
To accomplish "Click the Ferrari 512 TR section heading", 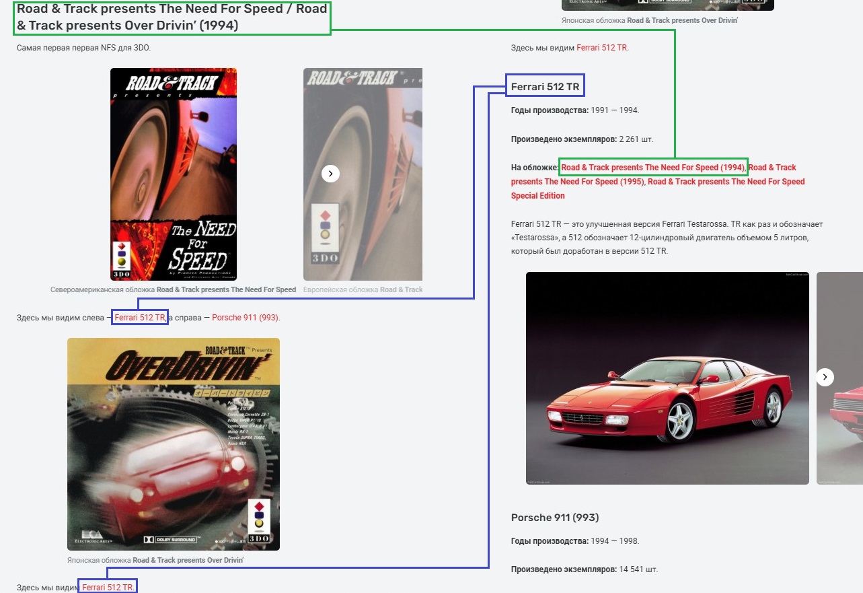I will point(545,87).
